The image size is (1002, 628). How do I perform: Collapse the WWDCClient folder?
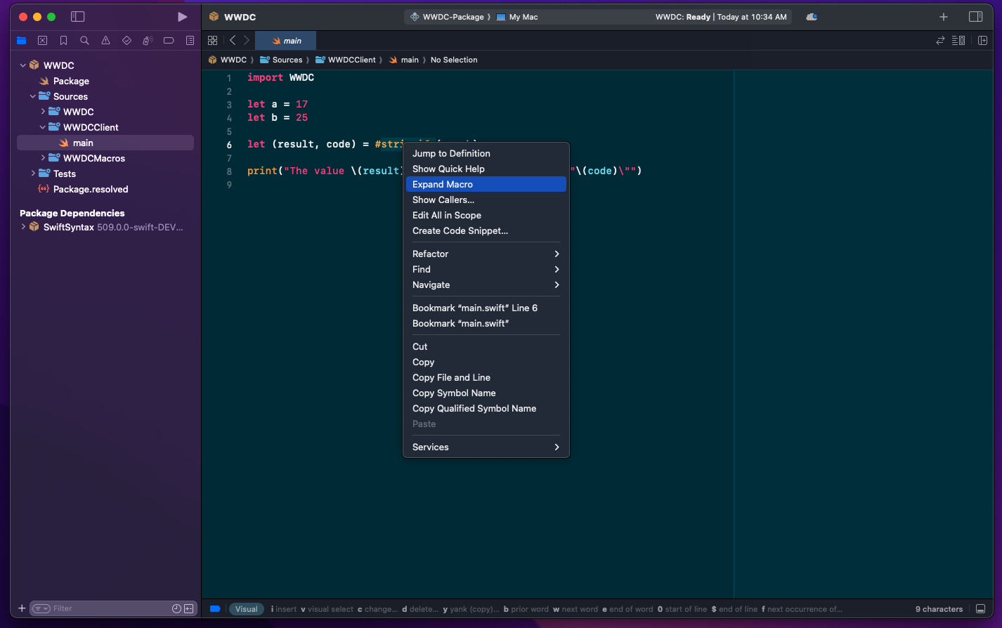pyautogui.click(x=43, y=127)
